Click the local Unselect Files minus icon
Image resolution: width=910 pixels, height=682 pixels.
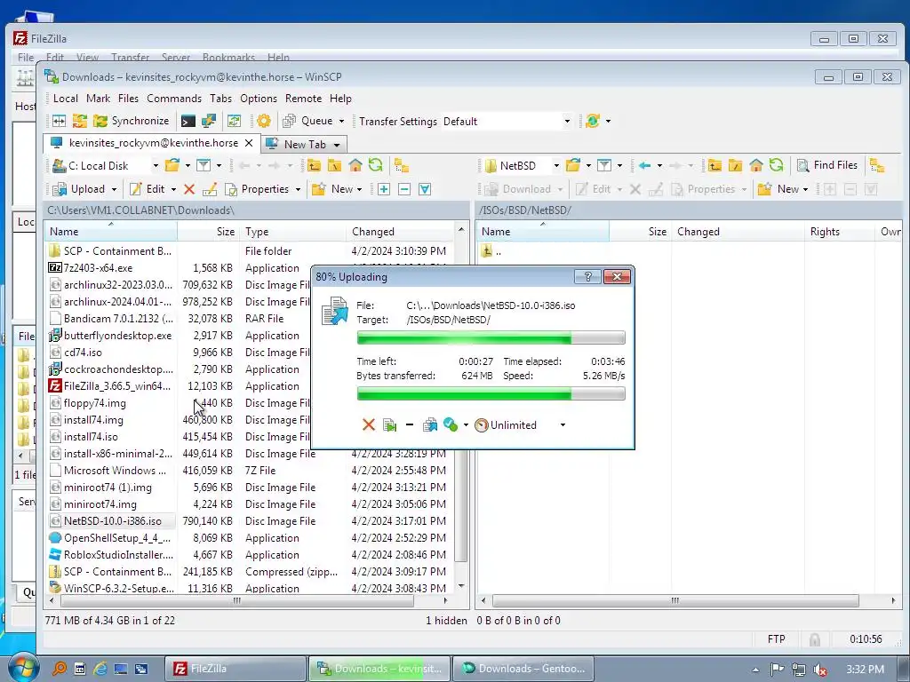404,189
